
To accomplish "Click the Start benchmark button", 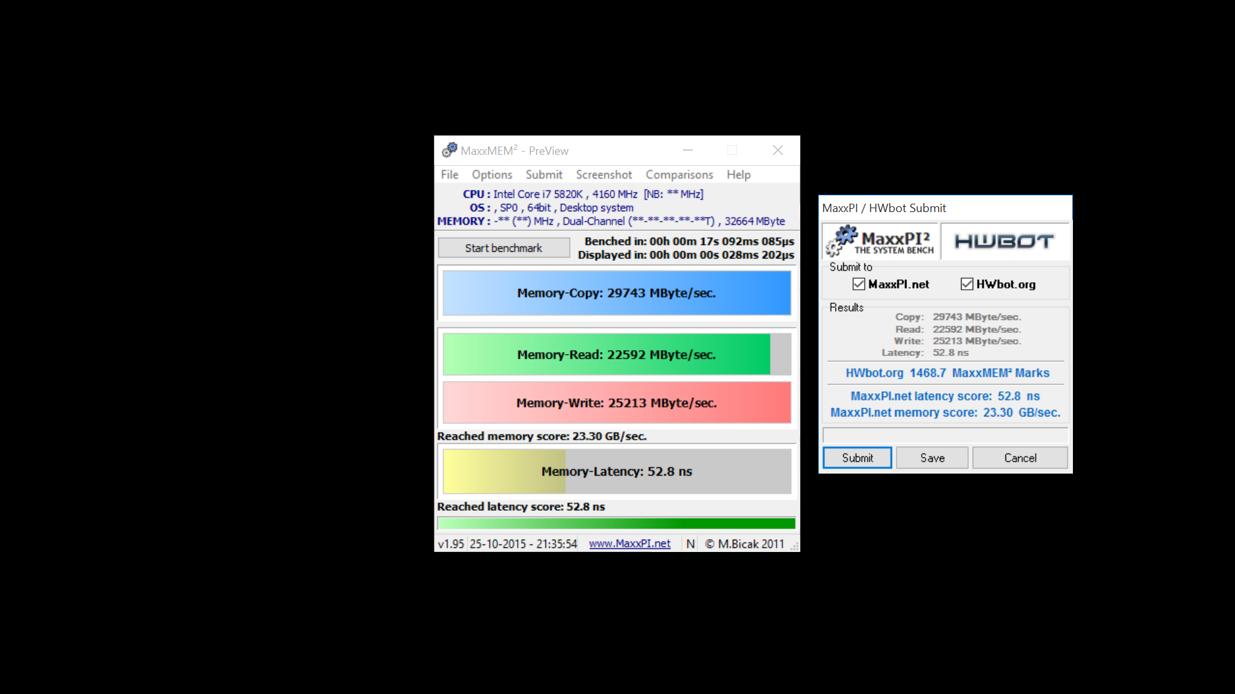I will click(504, 248).
